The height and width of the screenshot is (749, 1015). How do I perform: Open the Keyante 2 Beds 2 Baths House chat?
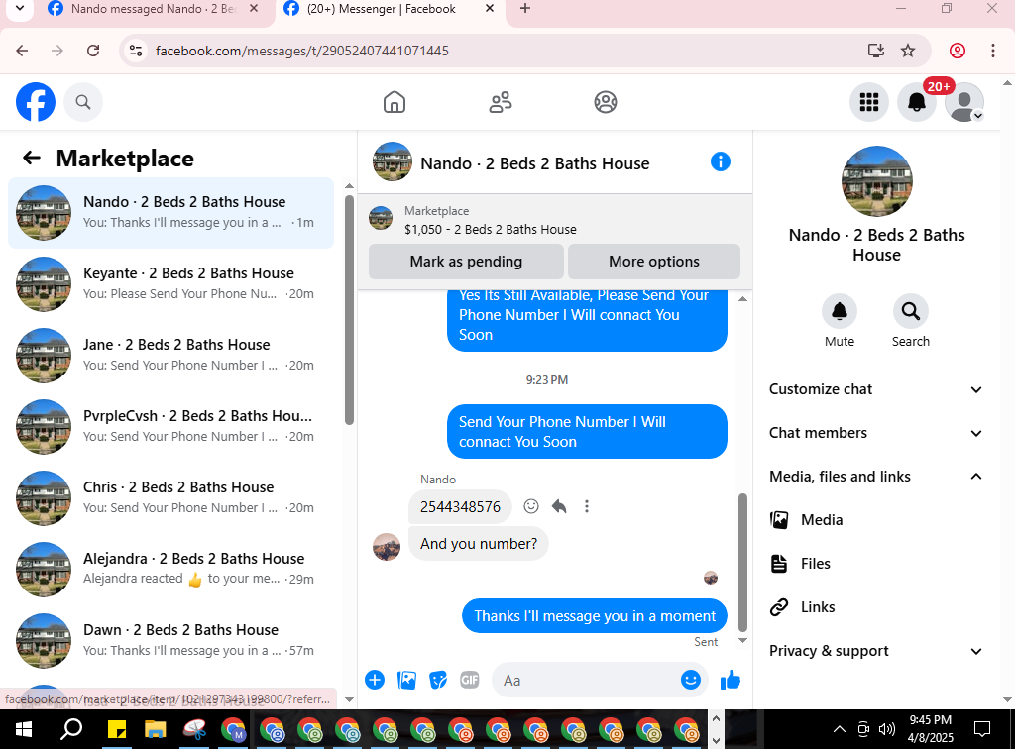[x=170, y=283]
